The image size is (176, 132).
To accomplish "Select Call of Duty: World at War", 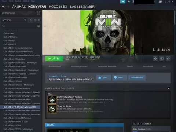I will (x=15, y=122).
